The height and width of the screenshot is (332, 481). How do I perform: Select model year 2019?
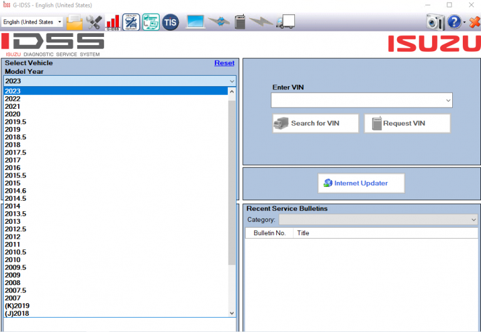point(116,129)
